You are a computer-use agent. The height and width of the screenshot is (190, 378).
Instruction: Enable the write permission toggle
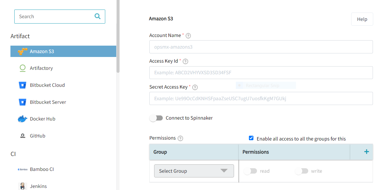[x=302, y=171]
